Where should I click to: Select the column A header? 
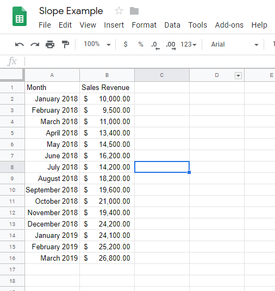click(52, 75)
